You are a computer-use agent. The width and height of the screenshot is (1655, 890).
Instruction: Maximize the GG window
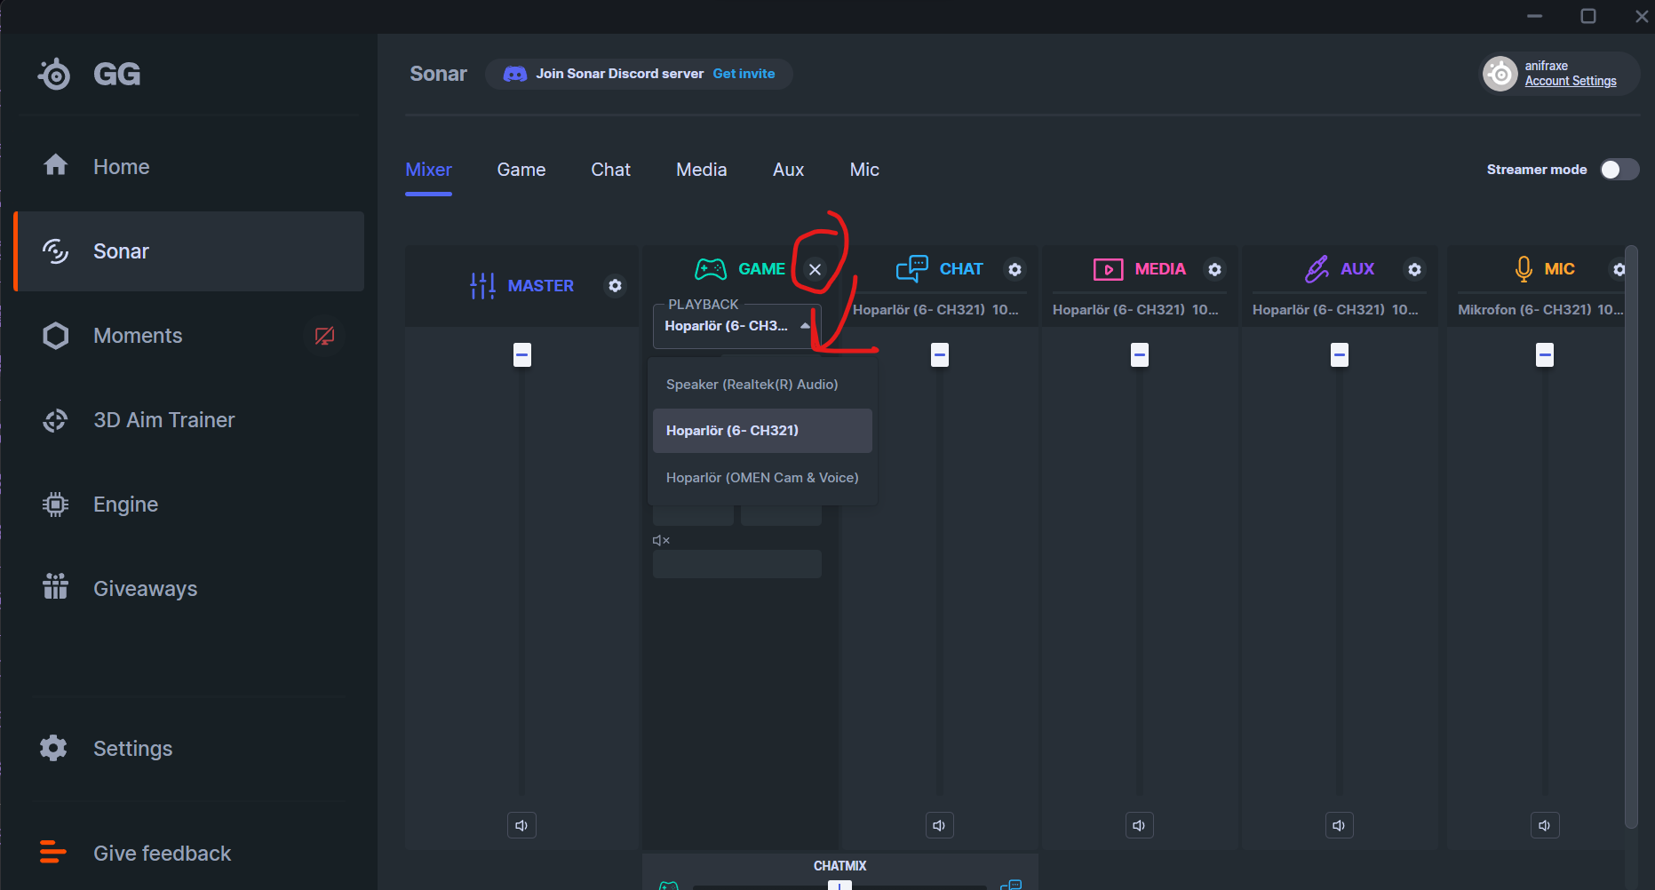click(1588, 16)
